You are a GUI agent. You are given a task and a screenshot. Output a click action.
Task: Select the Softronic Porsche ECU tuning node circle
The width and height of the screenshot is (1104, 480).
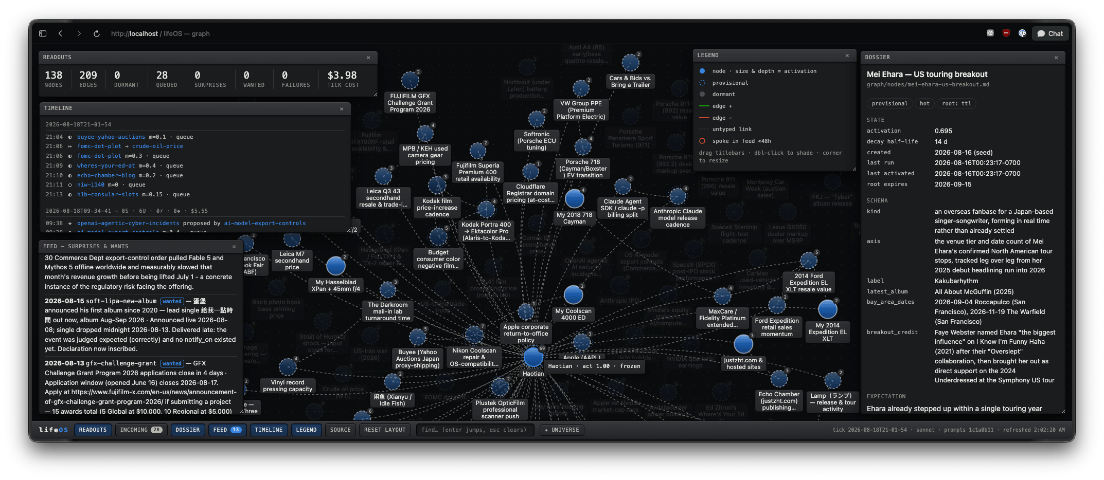[537, 119]
